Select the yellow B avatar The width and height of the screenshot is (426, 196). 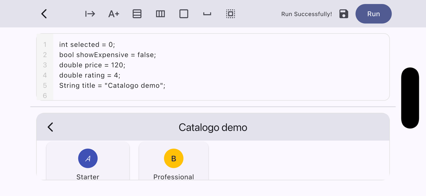coord(173,158)
